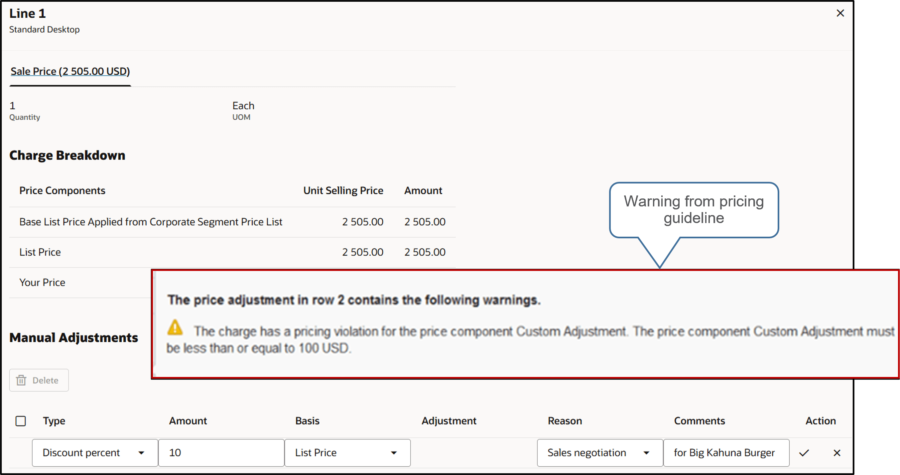Screen dimensions: 900x475
Task: Click the Quantity value of 1
Action: click(x=12, y=105)
